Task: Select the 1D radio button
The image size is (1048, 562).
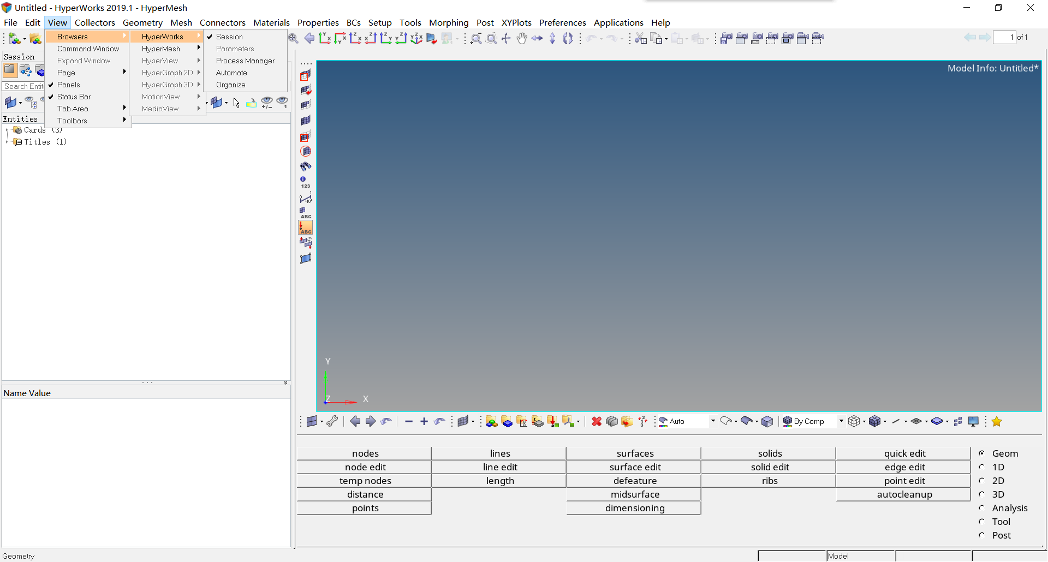Action: 982,467
